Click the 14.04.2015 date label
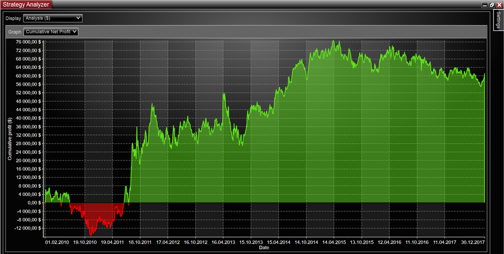 coord(334,242)
